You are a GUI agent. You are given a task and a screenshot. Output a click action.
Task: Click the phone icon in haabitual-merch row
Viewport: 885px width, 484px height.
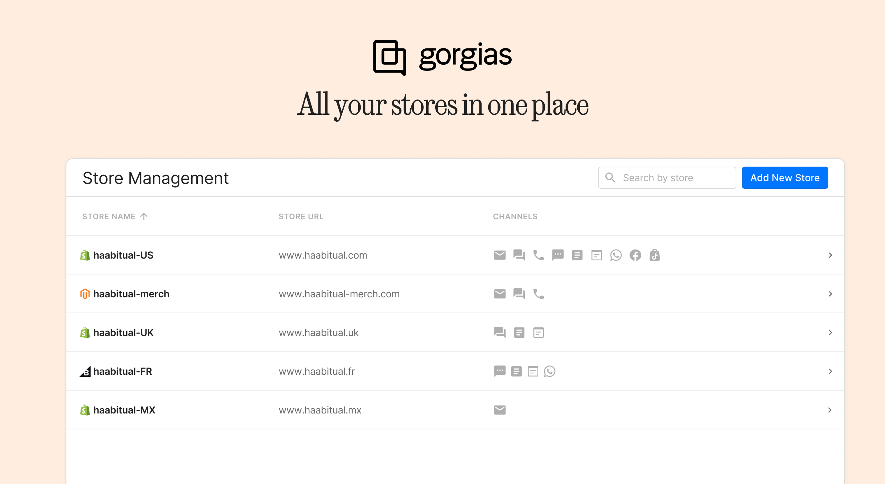538,294
